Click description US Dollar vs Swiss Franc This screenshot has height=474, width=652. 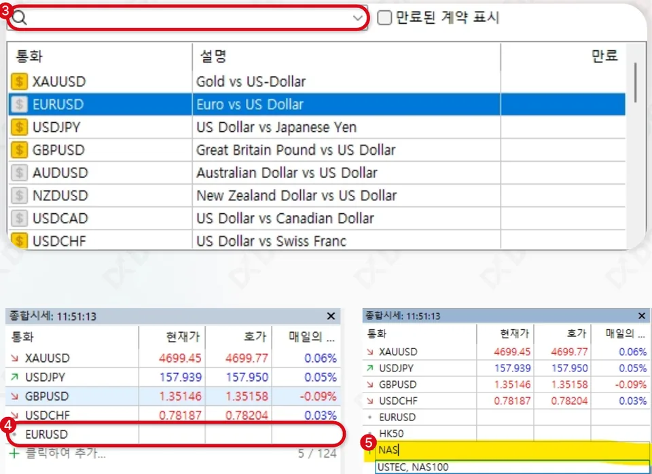click(271, 241)
